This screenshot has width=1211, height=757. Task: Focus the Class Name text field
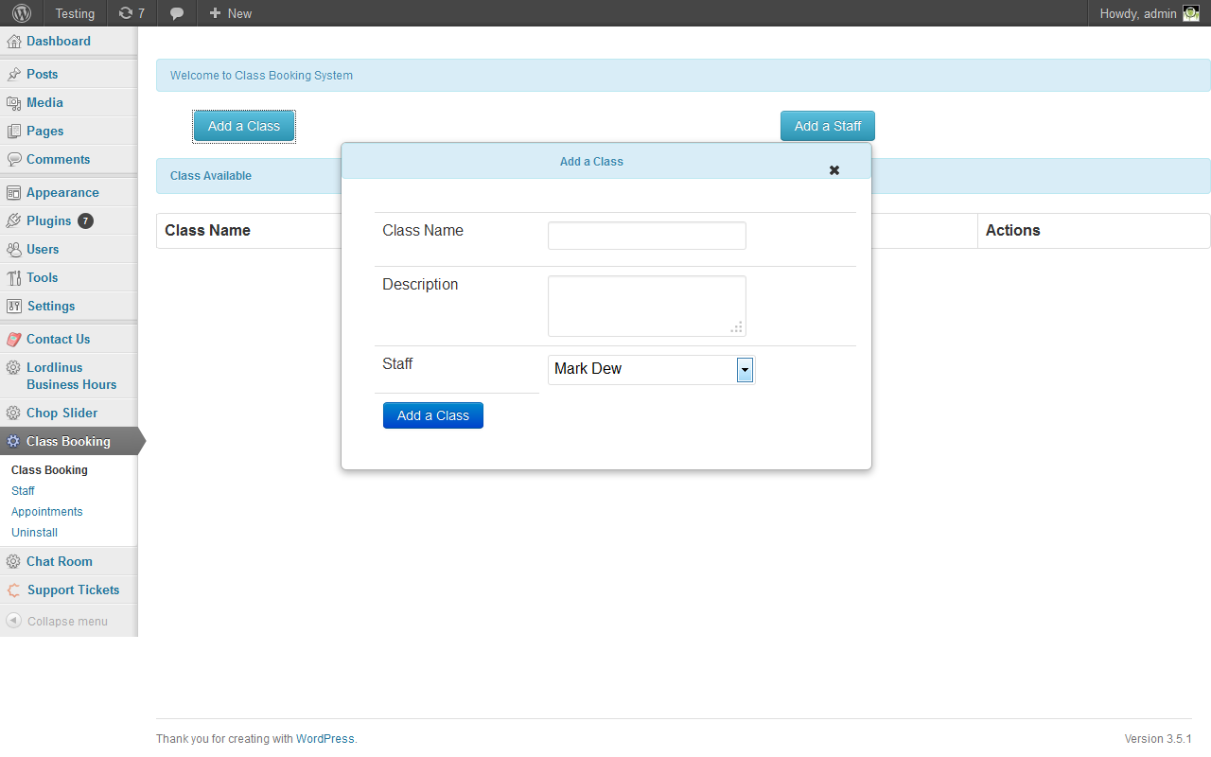click(x=647, y=236)
